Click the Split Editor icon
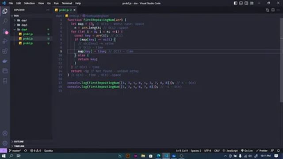283x159 pixels. (x=273, y=10)
